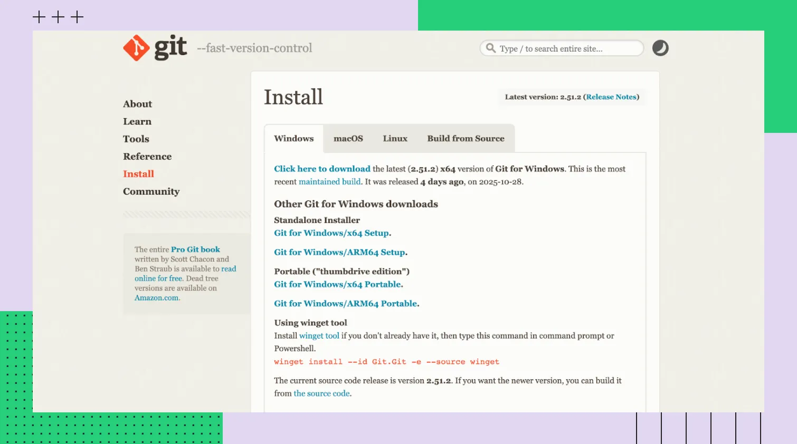Open the Amazon.com link
Image resolution: width=797 pixels, height=444 pixels.
[157, 298]
